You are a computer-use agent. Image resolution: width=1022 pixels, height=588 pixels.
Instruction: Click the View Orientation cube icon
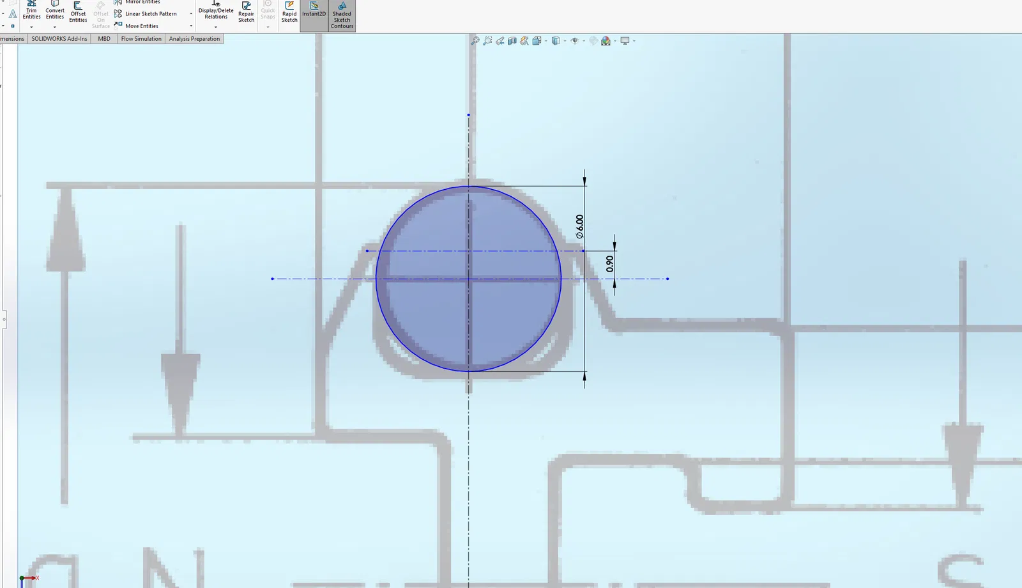click(x=537, y=41)
